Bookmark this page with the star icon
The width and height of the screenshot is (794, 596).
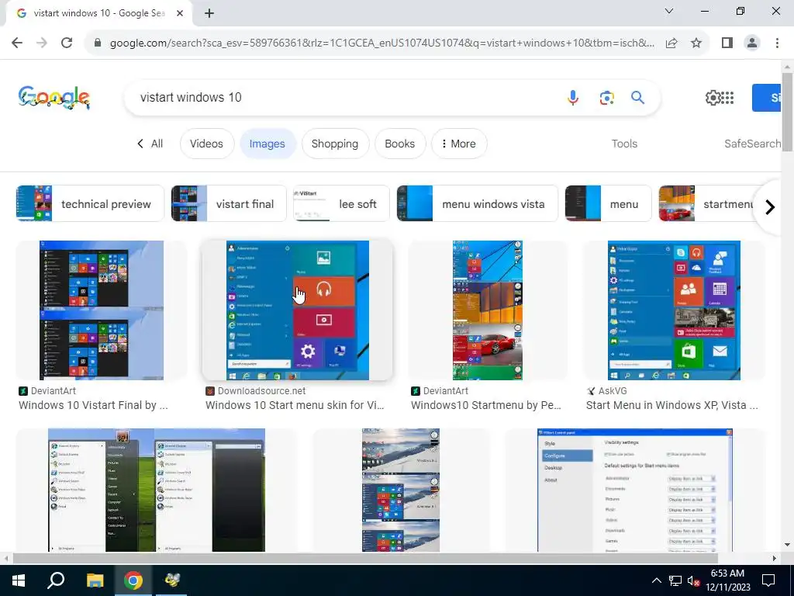click(x=696, y=43)
